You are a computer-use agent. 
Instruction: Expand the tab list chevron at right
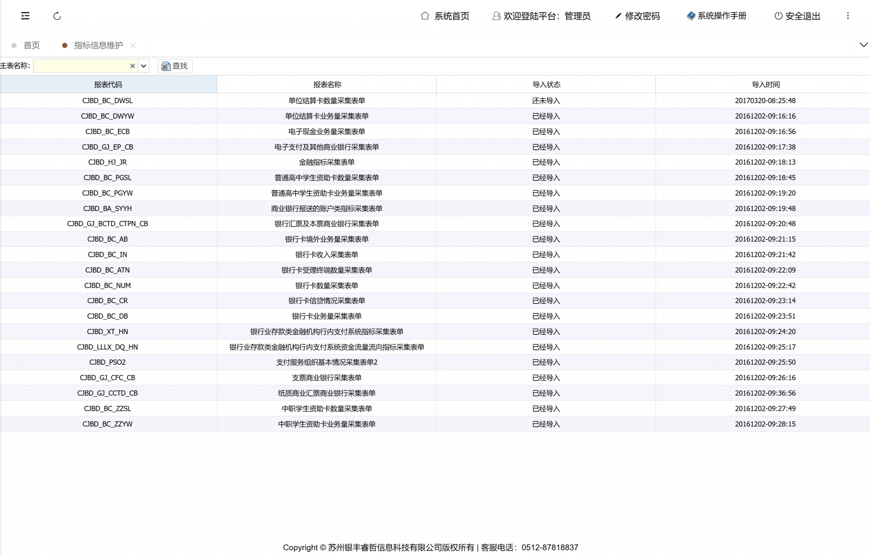tap(864, 45)
